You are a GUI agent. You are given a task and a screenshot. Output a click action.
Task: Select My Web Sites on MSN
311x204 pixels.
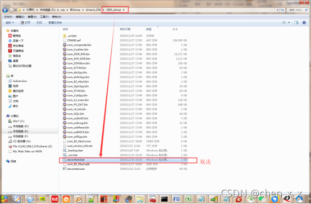pos(27,151)
